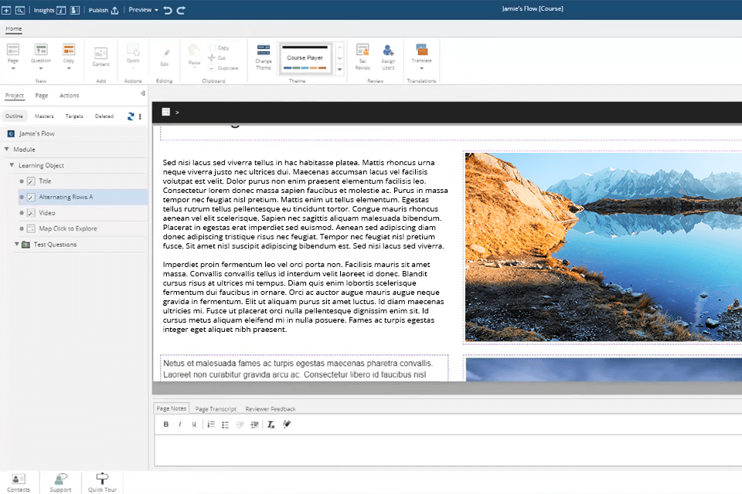Undo the last action

[x=168, y=10]
